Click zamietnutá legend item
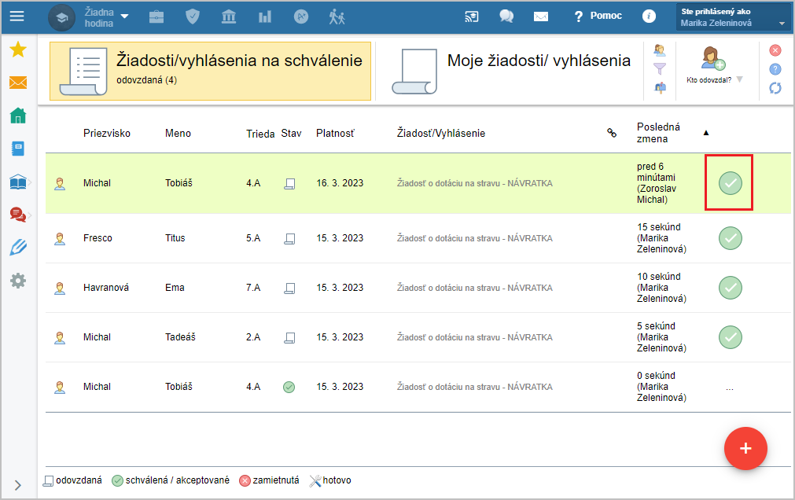The height and width of the screenshot is (500, 795). [x=269, y=480]
